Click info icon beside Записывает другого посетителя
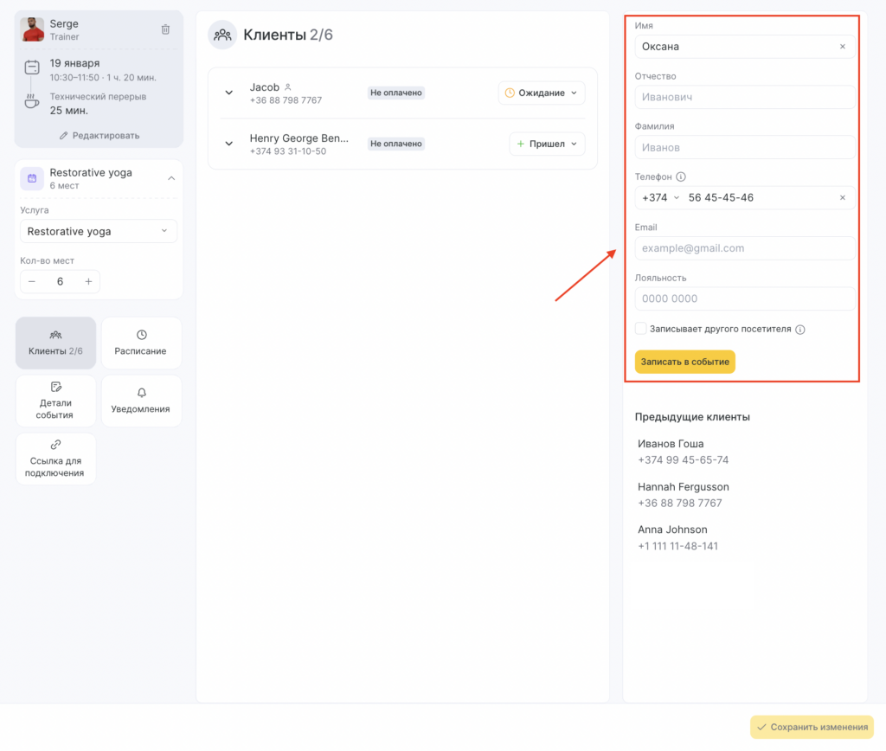The height and width of the screenshot is (751, 886). point(800,330)
